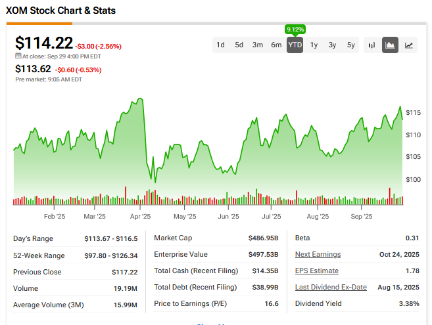
Task: Click the Sep '25 axis label
Action: 362,217
